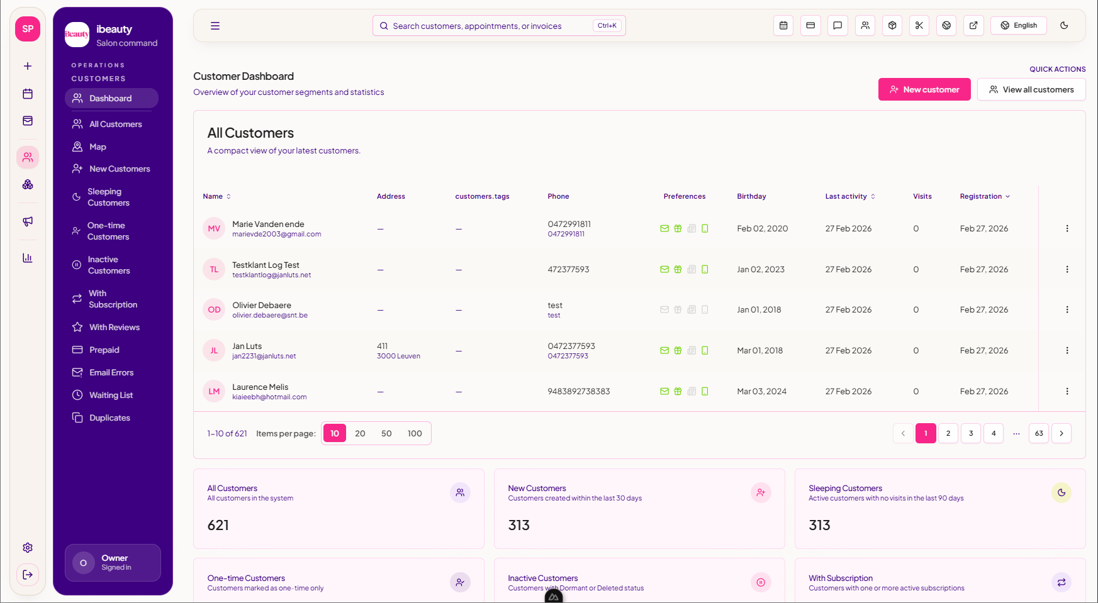Open the external link icon in the toolbar
Screen dimensions: 1098x603
coord(973,25)
